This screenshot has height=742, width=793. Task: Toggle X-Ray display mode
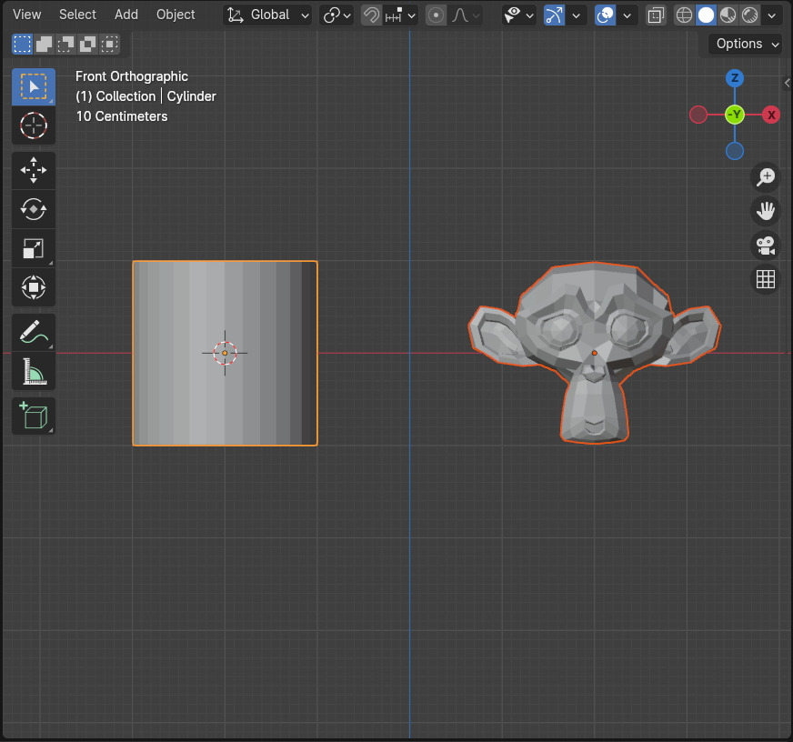(x=656, y=15)
